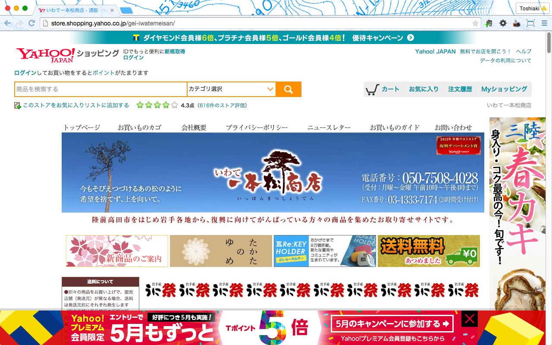Click the いわて一本松商店 header banner
The image size is (552, 345).
point(273,172)
